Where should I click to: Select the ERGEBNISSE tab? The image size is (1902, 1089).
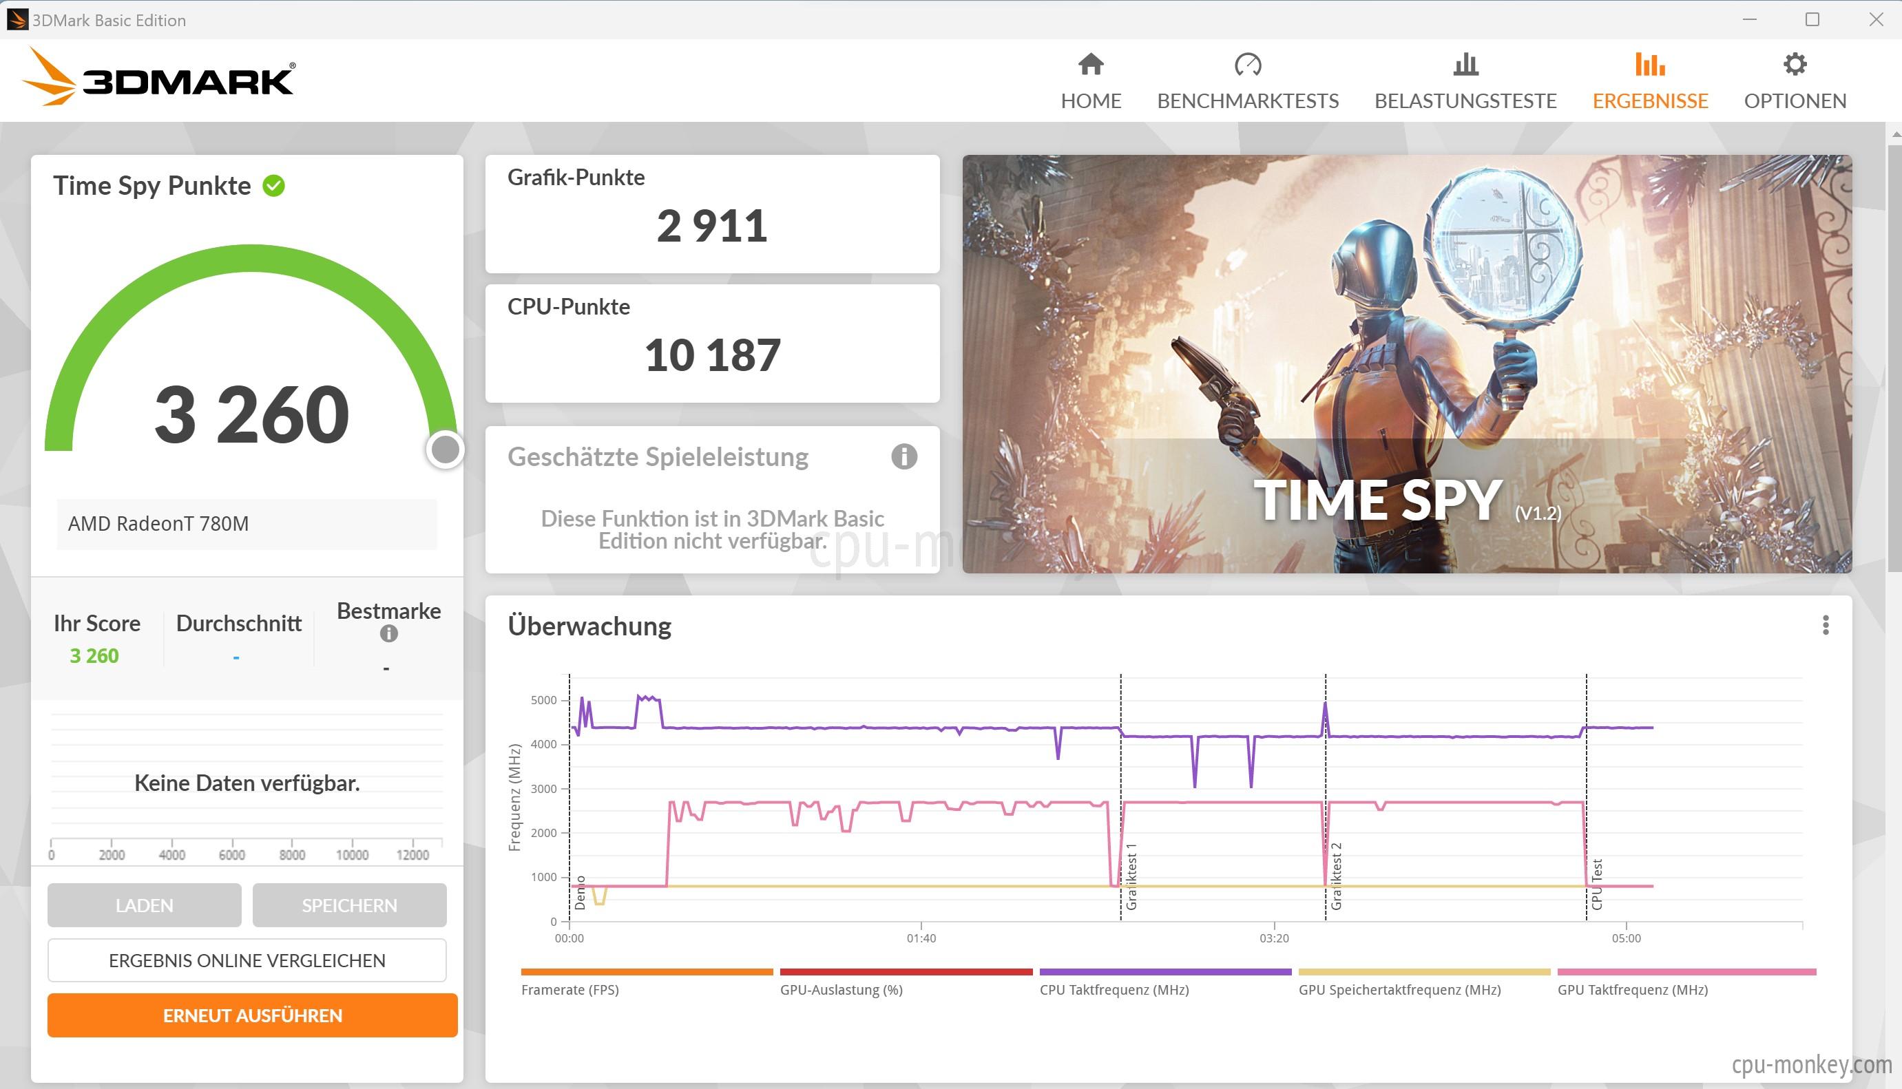[1650, 81]
